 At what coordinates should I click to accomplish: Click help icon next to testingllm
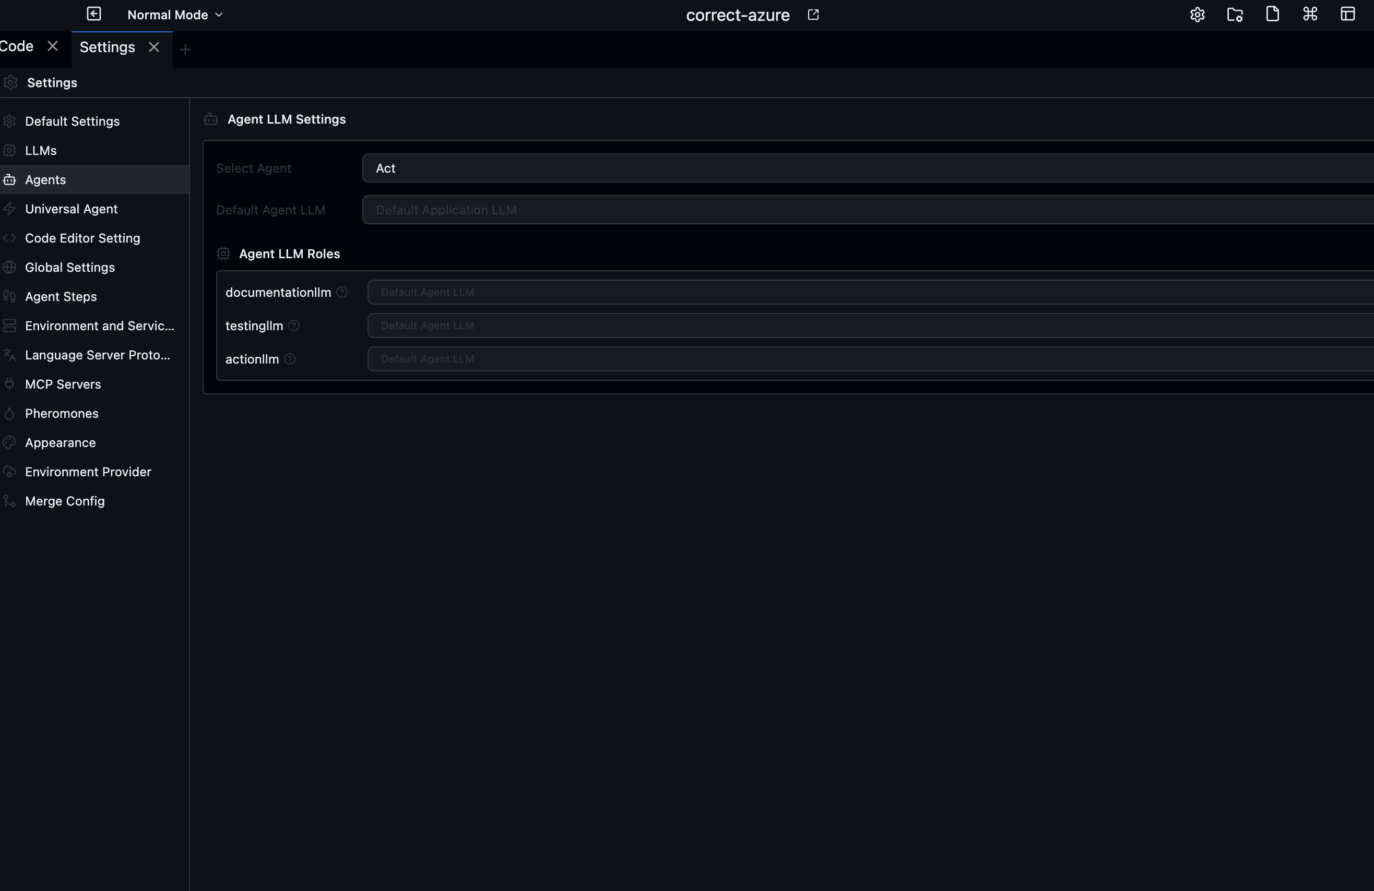tap(294, 326)
